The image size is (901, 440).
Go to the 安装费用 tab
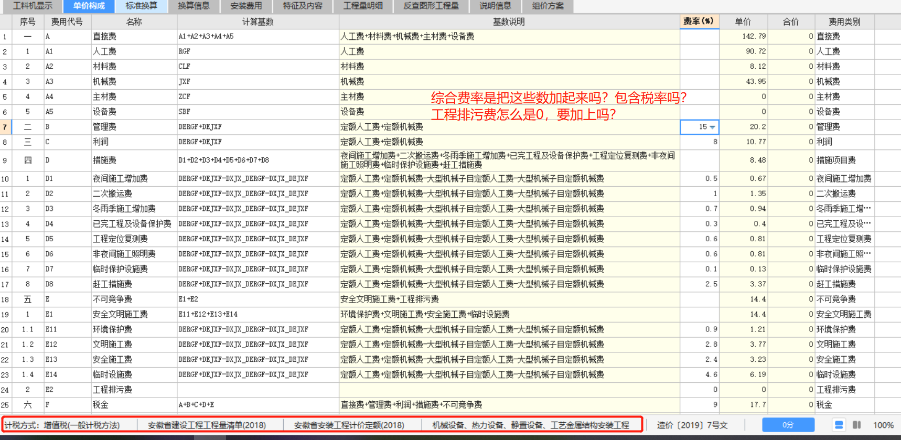click(x=246, y=6)
